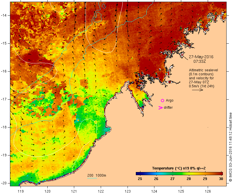Screen dimensions: 234x194
Task: Click the IMOS copyright timestamp text
Action: click(231, 147)
